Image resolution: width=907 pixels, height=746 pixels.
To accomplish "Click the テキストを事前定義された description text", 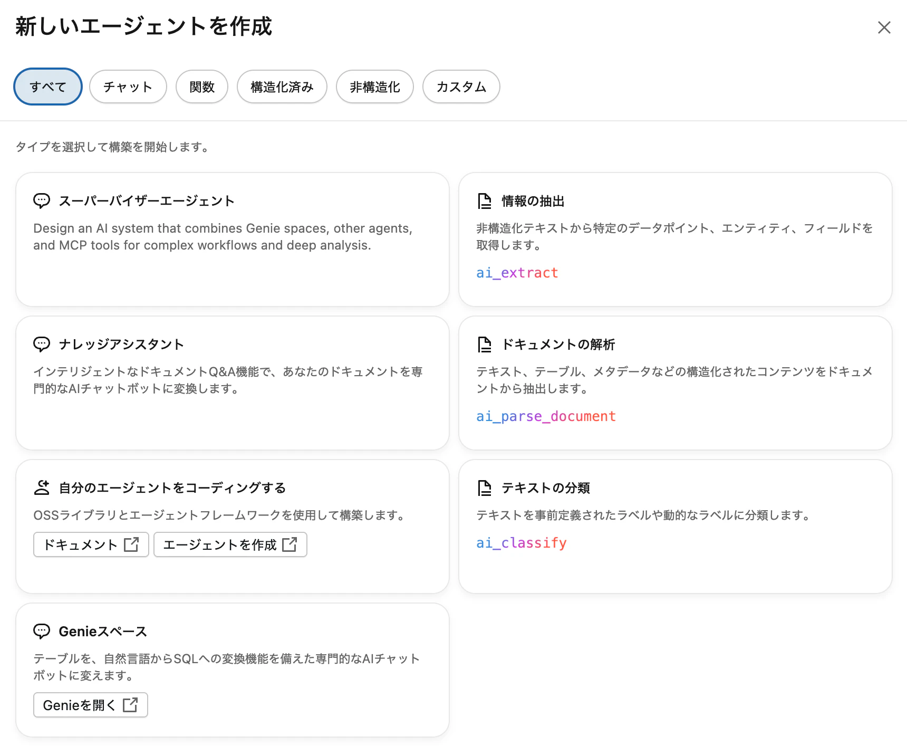I will click(644, 515).
